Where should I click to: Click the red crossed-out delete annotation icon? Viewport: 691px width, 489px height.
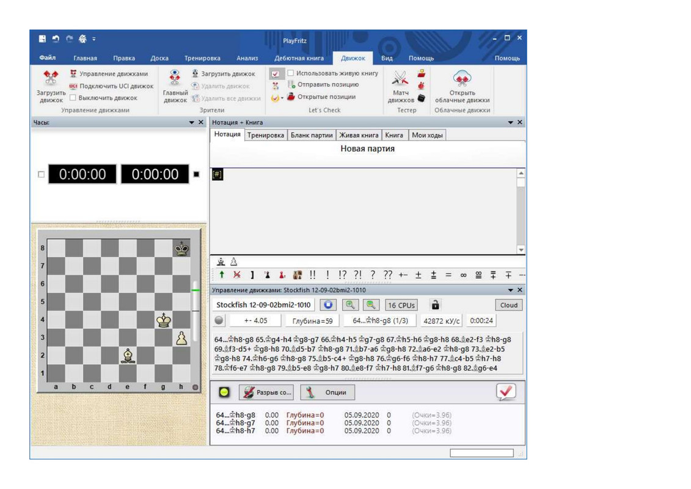click(x=237, y=274)
